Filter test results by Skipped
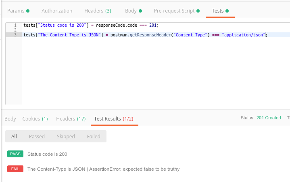290x182 pixels. click(66, 137)
